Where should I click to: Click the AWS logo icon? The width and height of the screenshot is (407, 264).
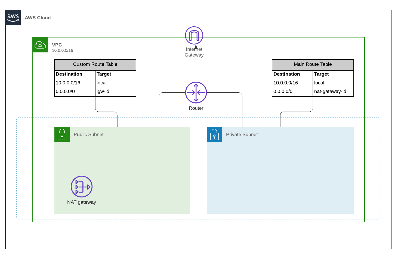[13, 18]
